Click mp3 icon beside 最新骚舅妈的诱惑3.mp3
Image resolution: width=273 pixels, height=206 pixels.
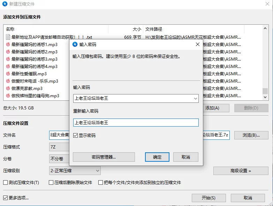[x=8, y=59]
